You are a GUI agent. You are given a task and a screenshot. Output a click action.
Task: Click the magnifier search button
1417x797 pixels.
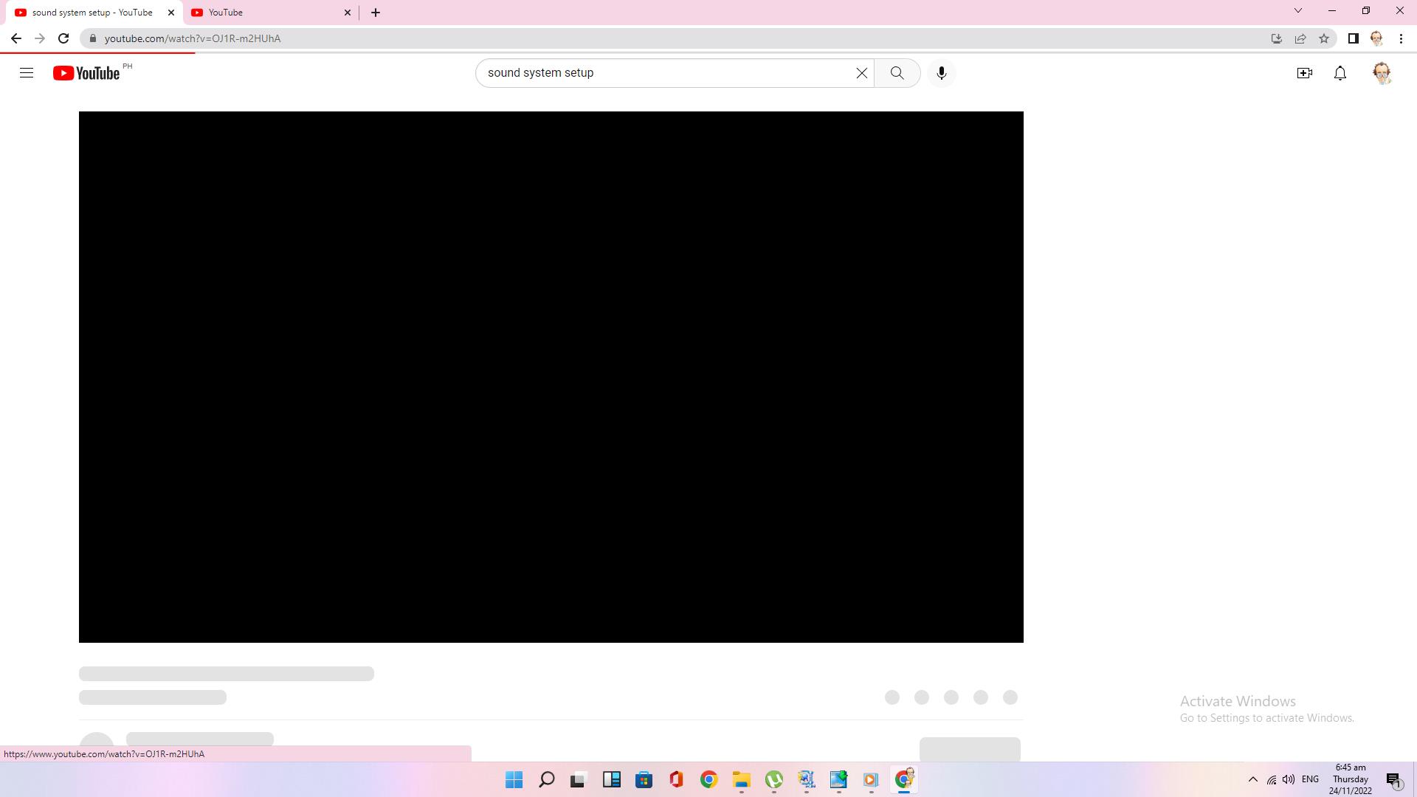click(x=897, y=73)
